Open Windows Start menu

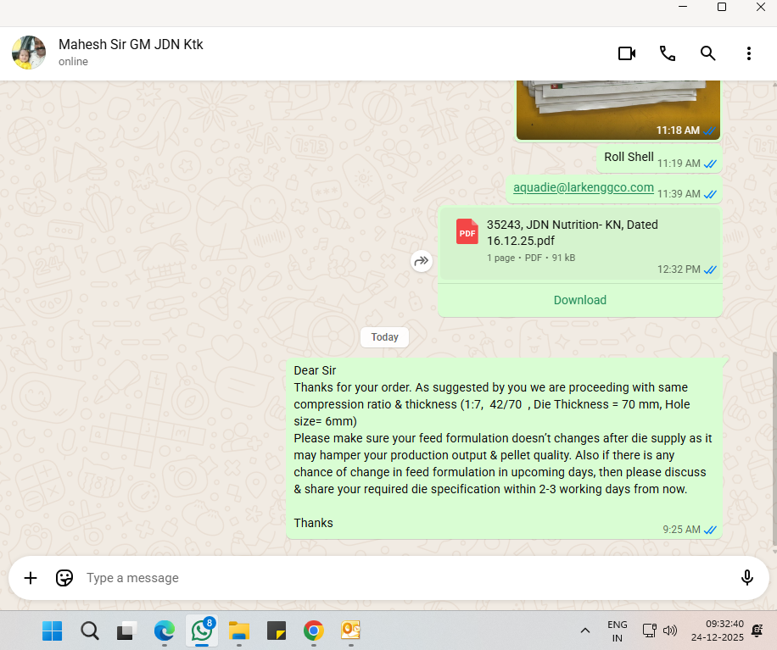point(53,631)
